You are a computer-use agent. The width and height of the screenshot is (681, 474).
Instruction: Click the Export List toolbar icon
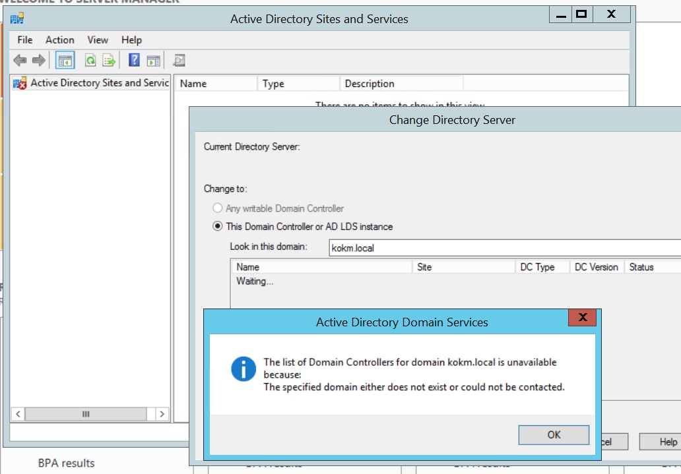point(109,61)
